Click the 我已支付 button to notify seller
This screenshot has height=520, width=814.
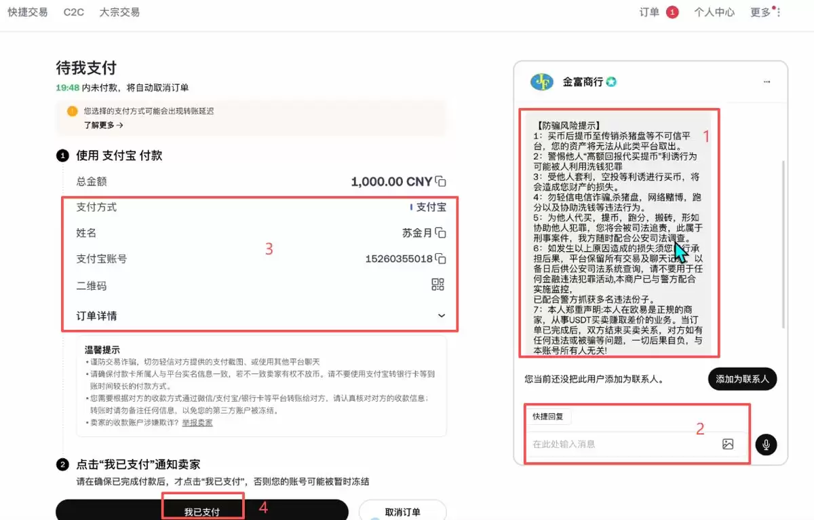tap(203, 510)
